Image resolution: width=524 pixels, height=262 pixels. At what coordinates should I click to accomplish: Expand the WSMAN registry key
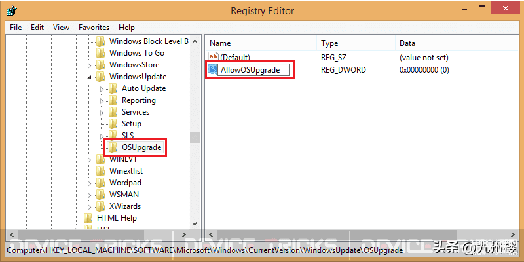coord(90,195)
